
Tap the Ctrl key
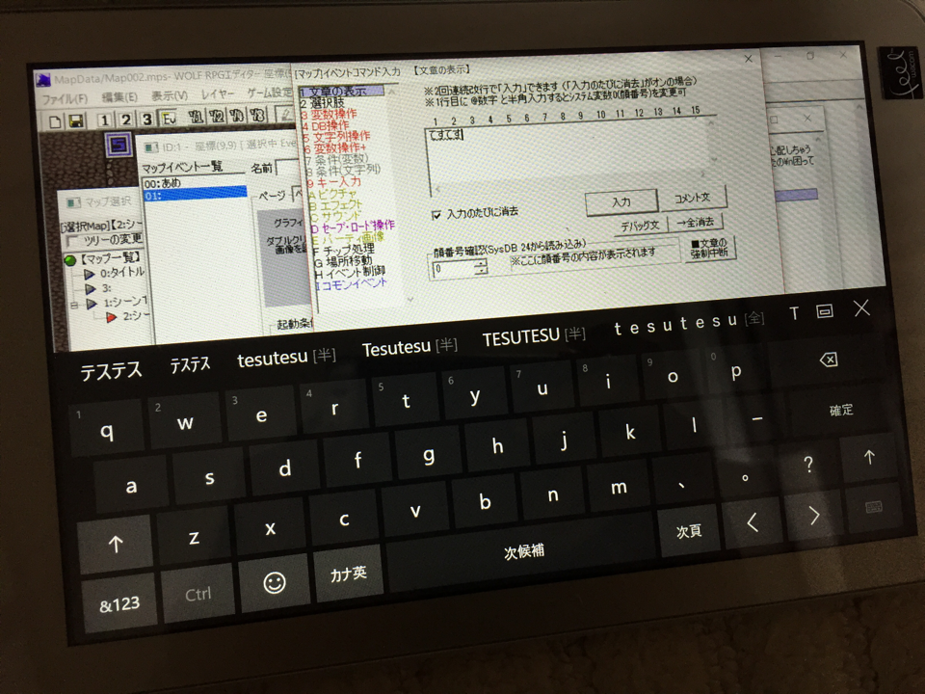(x=198, y=594)
